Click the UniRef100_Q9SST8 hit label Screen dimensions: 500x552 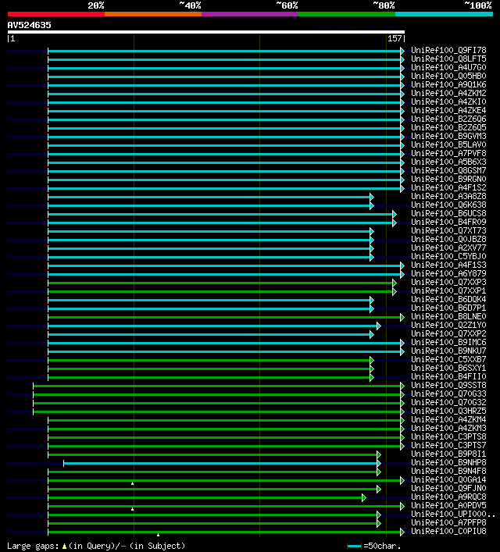click(448, 385)
